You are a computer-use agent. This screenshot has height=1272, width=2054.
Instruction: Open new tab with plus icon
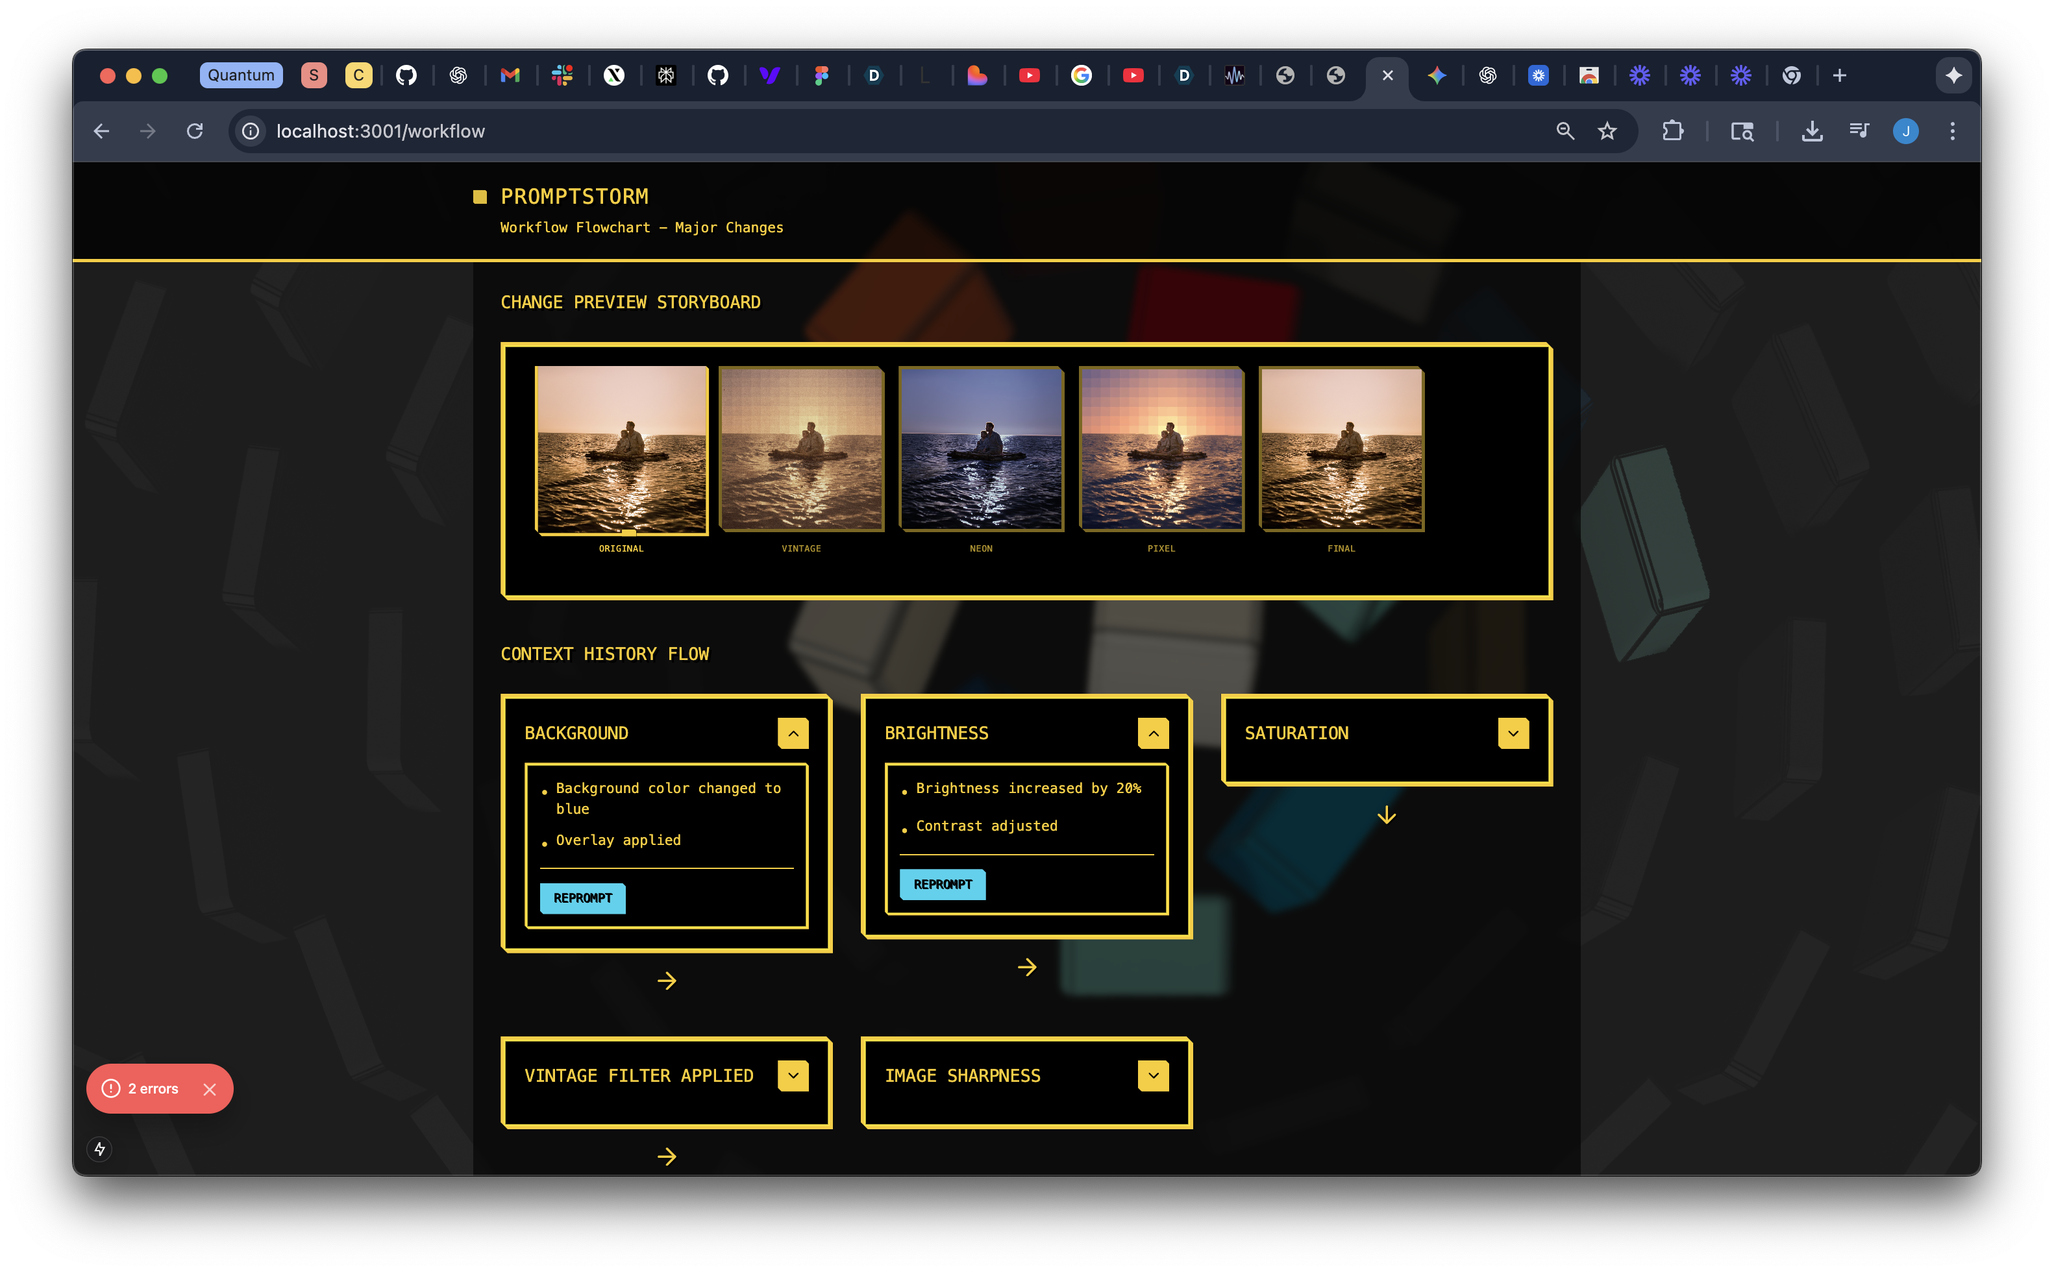[x=1839, y=76]
